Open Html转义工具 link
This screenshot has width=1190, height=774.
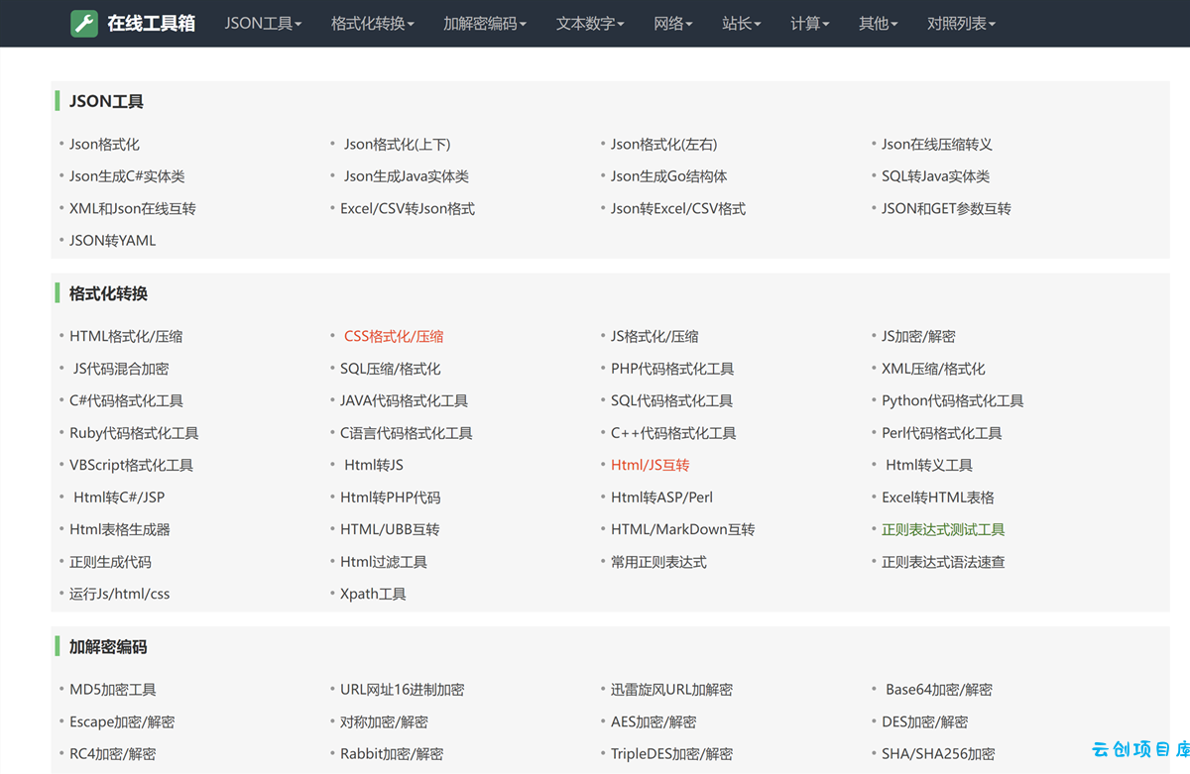point(929,465)
